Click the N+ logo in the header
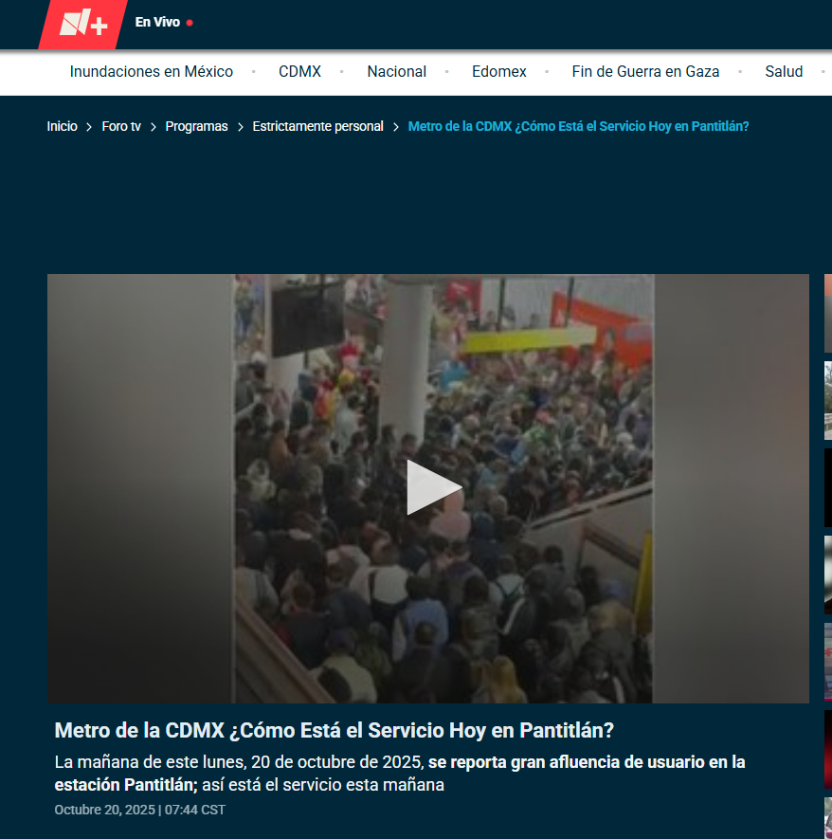The image size is (832, 839). tap(83, 24)
